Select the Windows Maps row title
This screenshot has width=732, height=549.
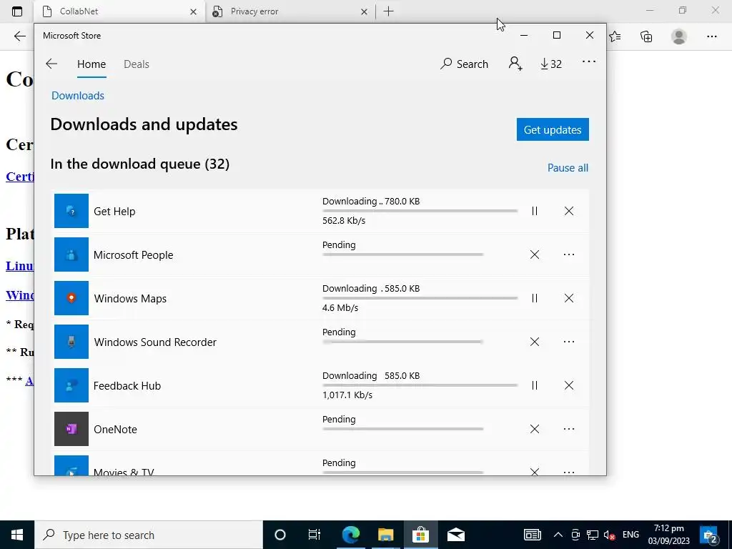point(130,298)
